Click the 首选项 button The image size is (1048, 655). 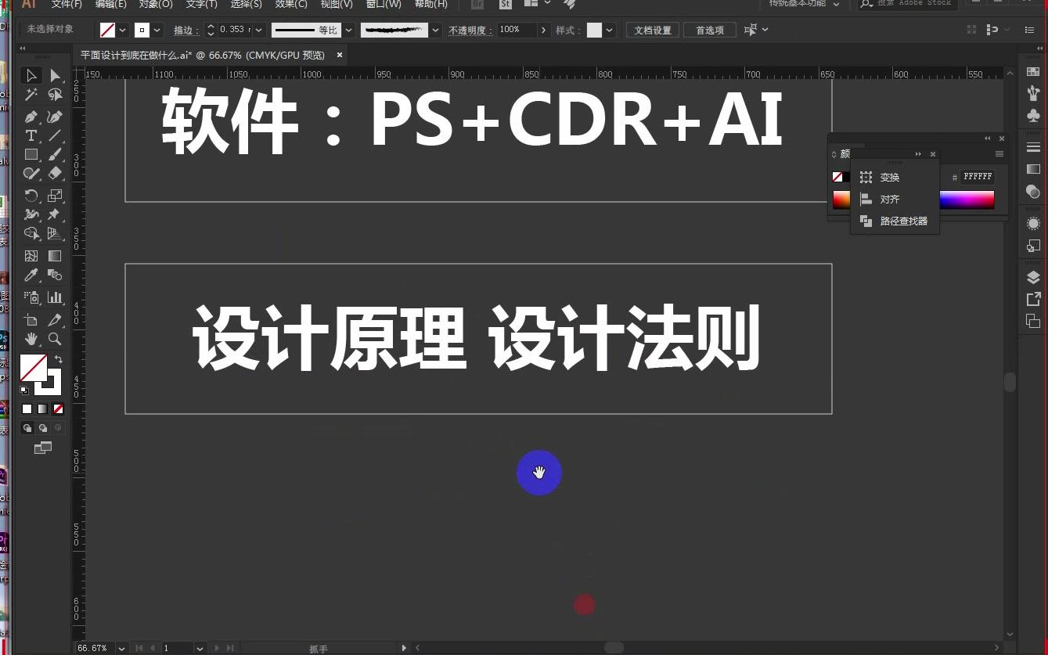click(710, 30)
